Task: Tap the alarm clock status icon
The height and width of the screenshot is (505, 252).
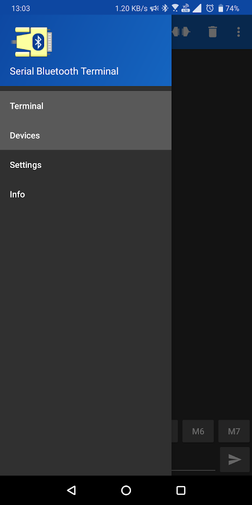Action: 210,8
